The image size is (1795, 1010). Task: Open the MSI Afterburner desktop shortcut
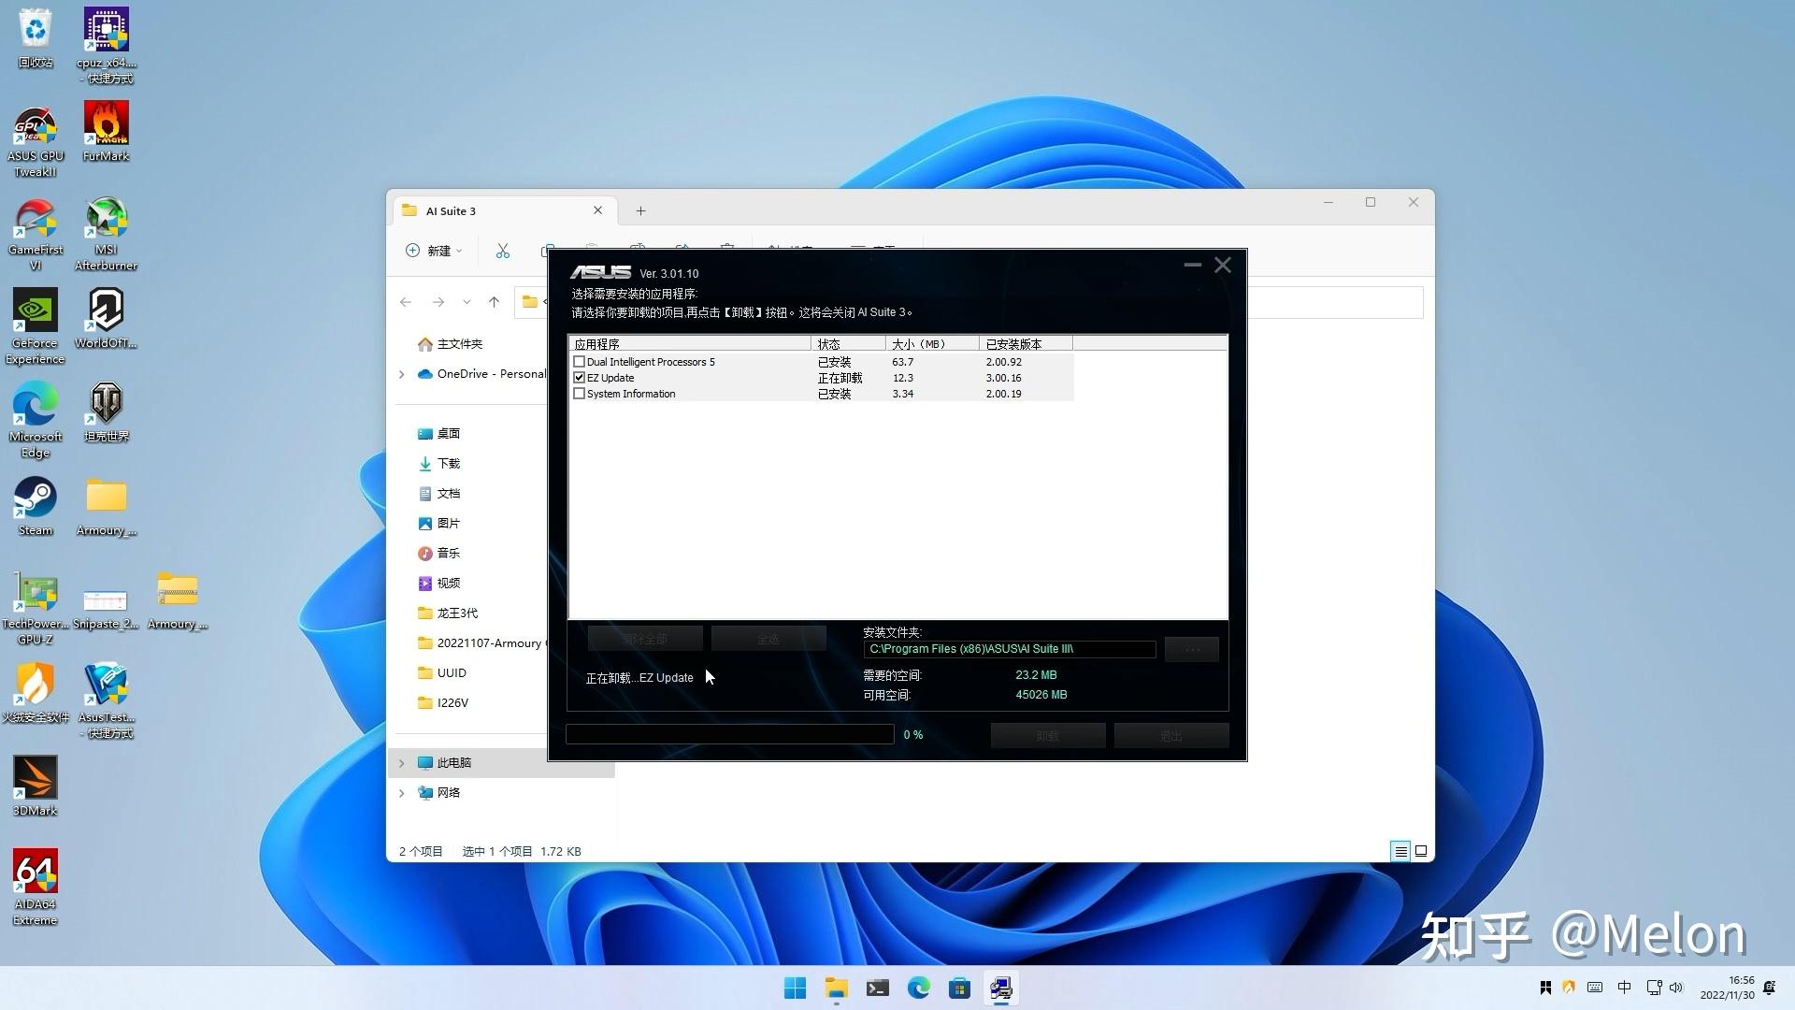pyautogui.click(x=106, y=220)
